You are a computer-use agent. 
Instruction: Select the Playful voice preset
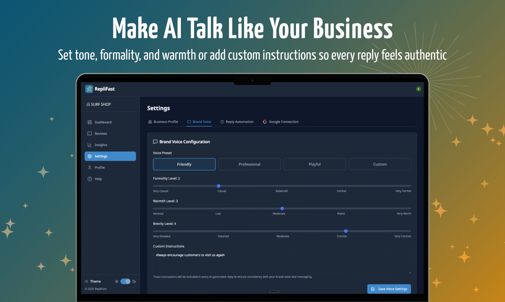point(315,164)
